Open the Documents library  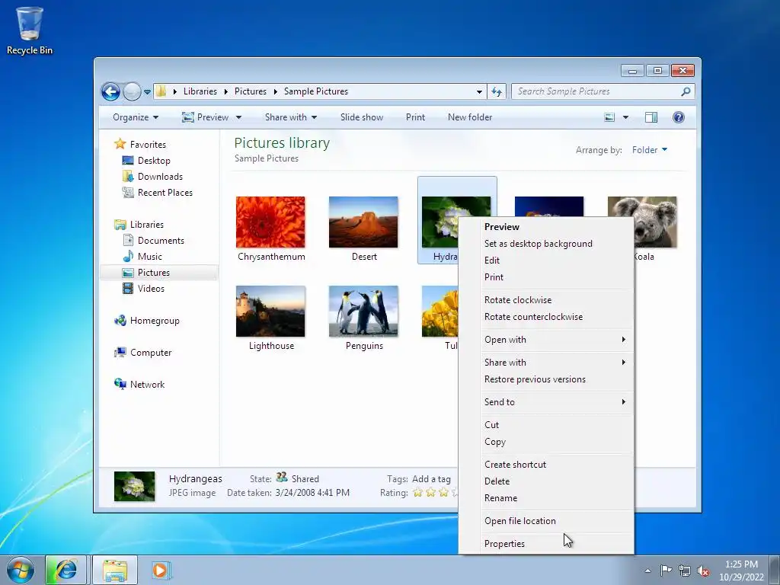[161, 240]
